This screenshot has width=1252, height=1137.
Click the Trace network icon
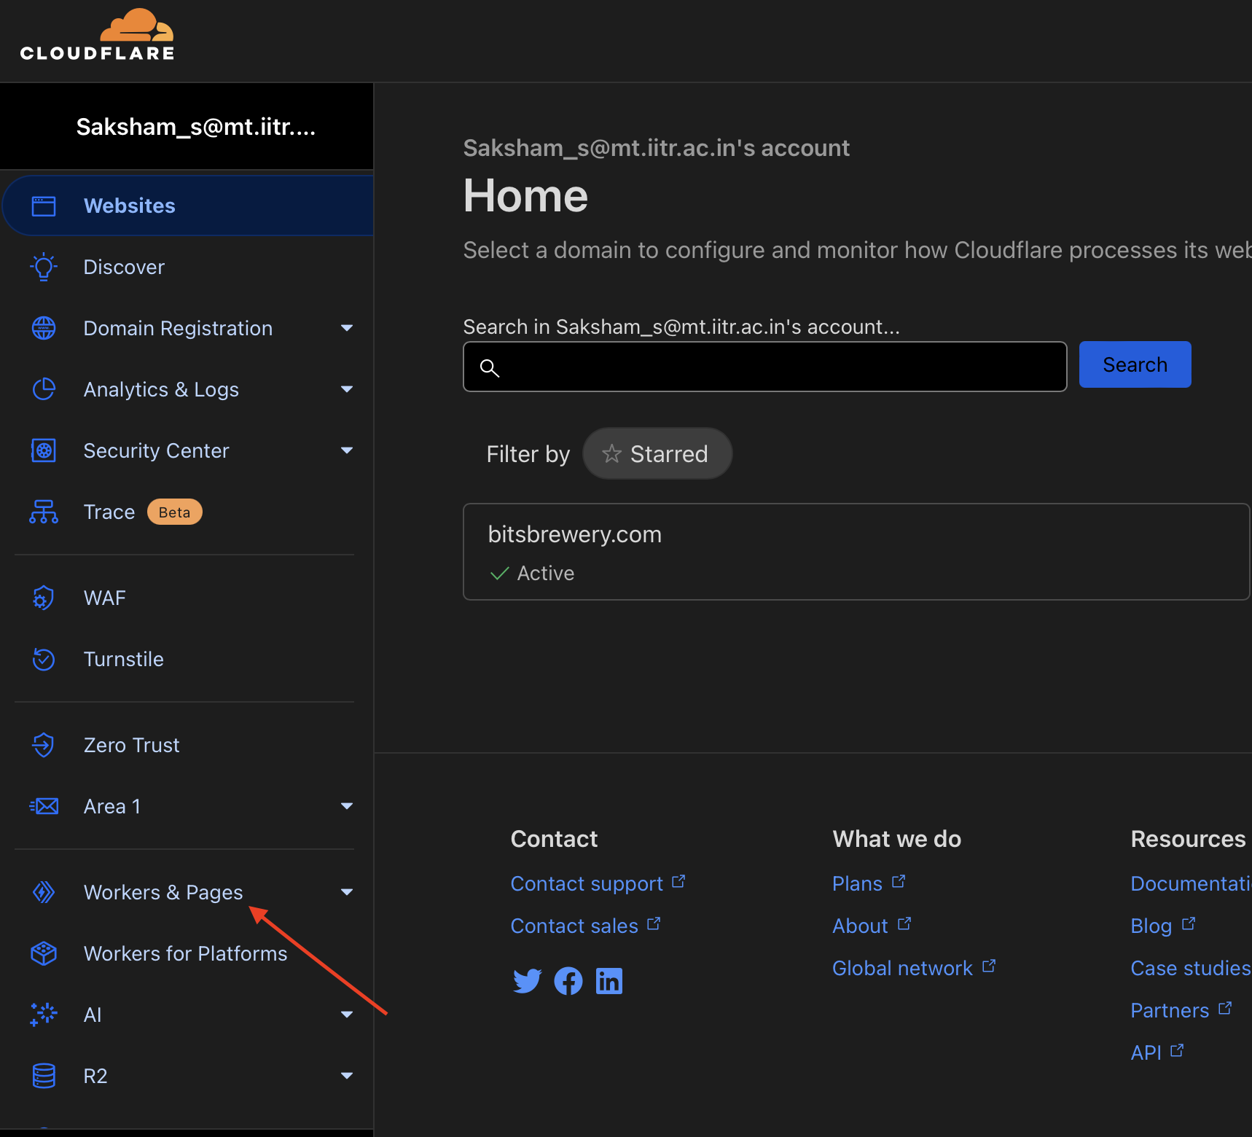point(44,512)
